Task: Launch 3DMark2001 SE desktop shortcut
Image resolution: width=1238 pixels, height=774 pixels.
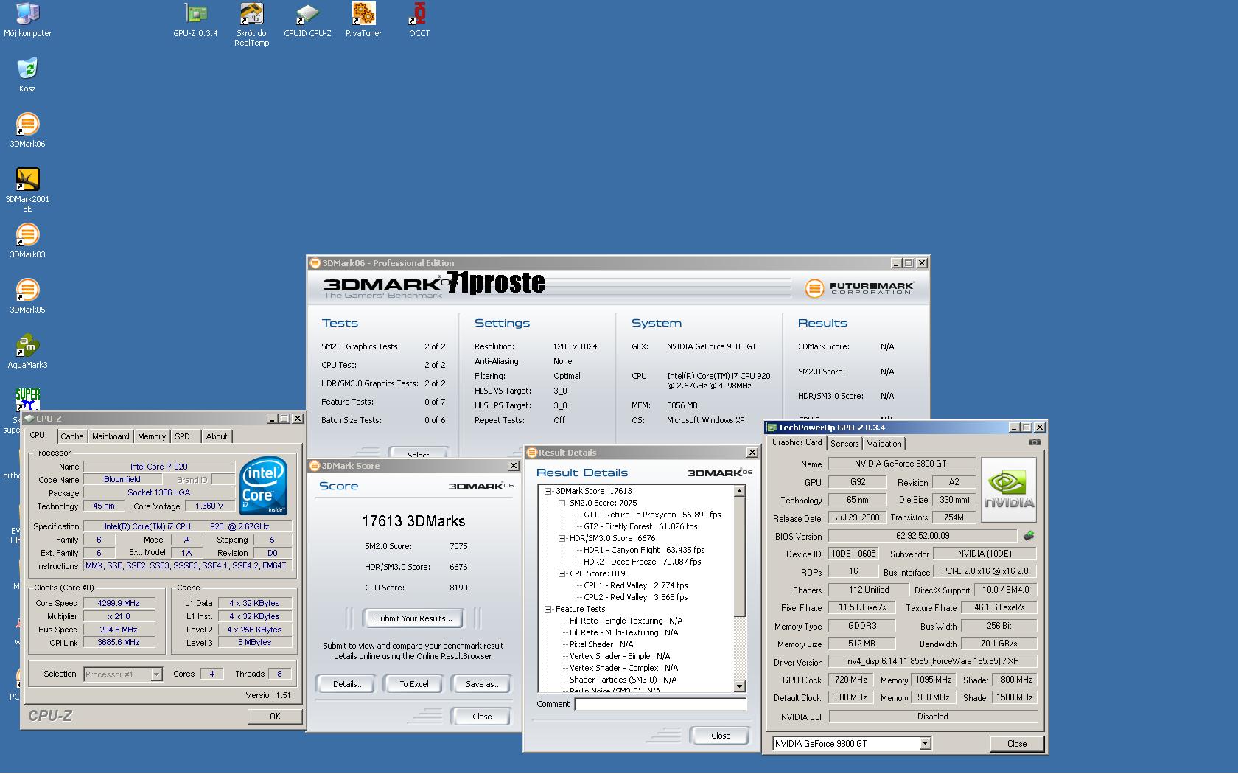Action: (27, 190)
